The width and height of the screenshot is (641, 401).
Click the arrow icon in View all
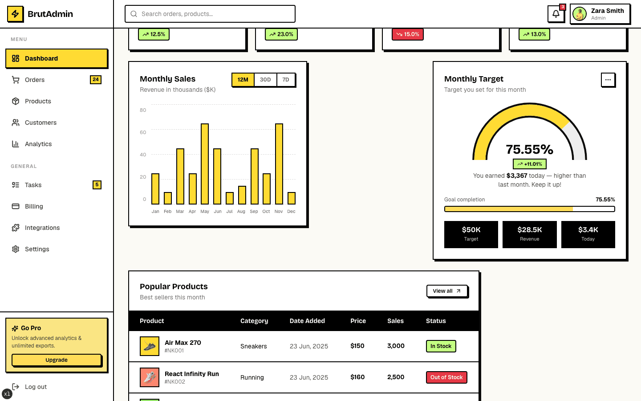click(x=458, y=291)
